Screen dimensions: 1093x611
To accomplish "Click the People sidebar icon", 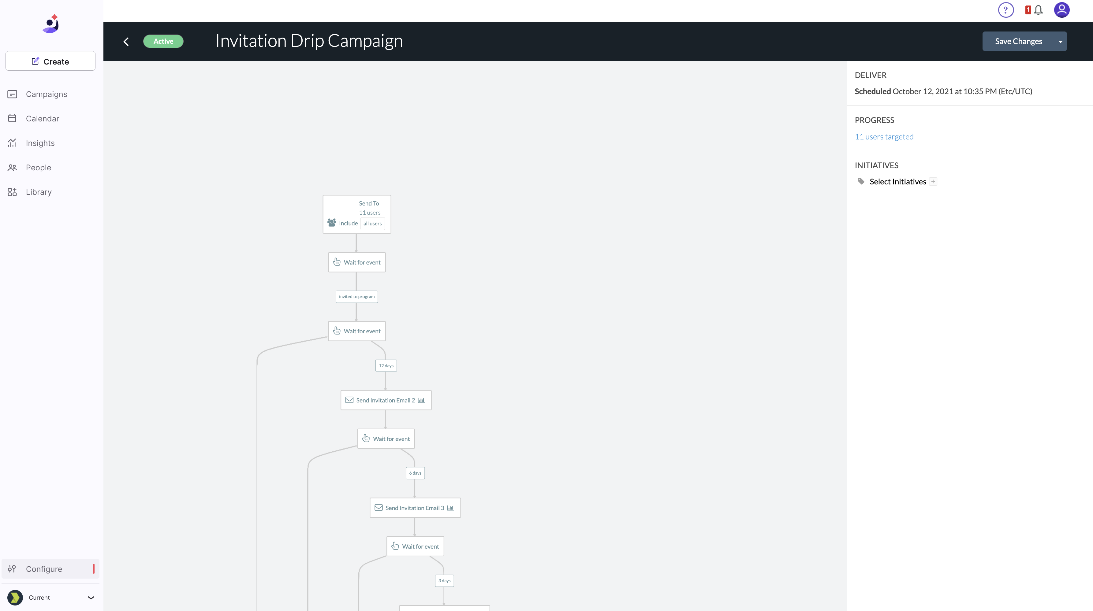I will point(12,168).
